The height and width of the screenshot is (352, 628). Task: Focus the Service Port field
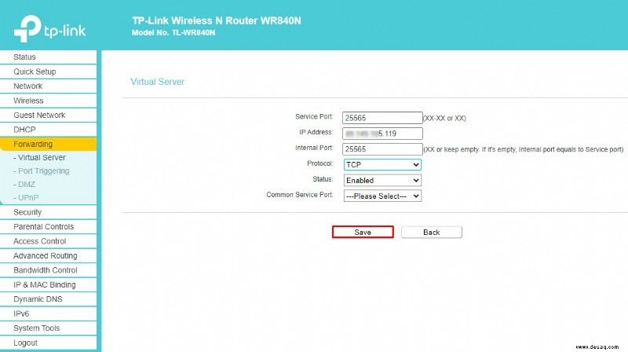pos(382,118)
